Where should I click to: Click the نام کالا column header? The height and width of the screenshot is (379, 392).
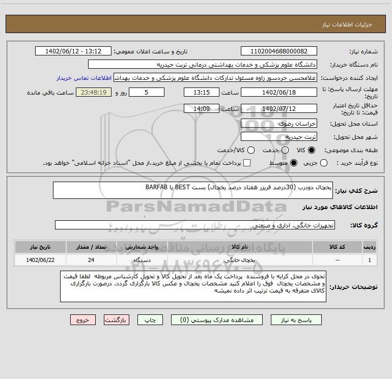click(240, 247)
